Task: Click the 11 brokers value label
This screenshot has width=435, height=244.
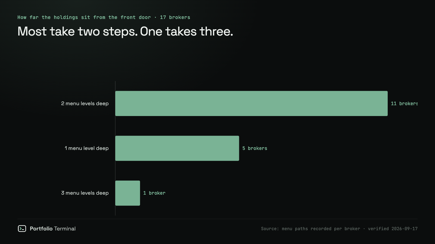Action: click(x=404, y=104)
